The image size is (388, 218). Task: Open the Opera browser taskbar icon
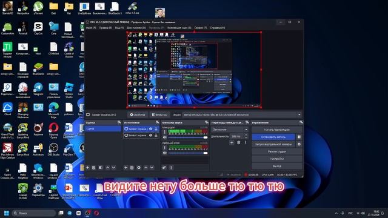pos(96,213)
